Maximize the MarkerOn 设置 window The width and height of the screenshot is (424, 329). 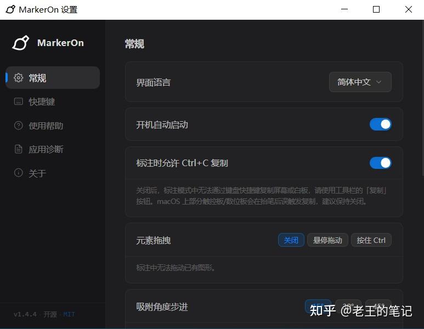[x=376, y=9]
